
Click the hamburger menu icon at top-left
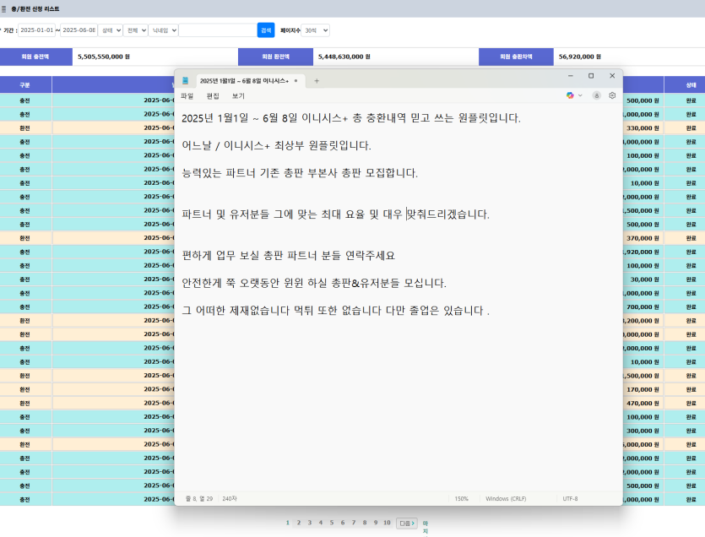tap(3, 9)
